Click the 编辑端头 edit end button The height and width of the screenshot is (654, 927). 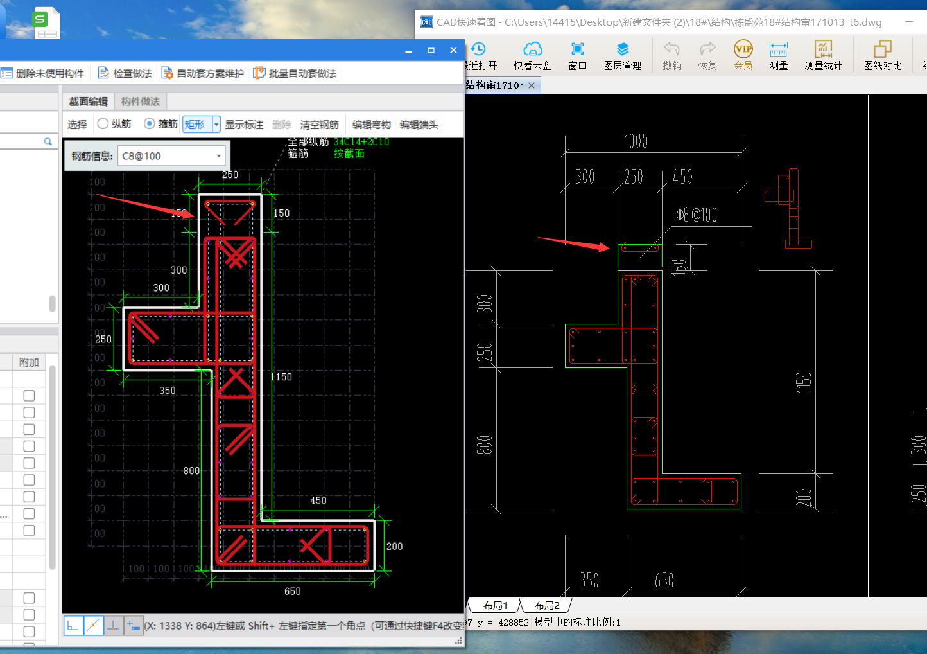click(419, 125)
